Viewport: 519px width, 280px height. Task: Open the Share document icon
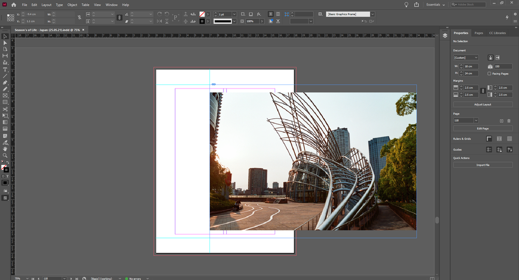[x=416, y=5]
